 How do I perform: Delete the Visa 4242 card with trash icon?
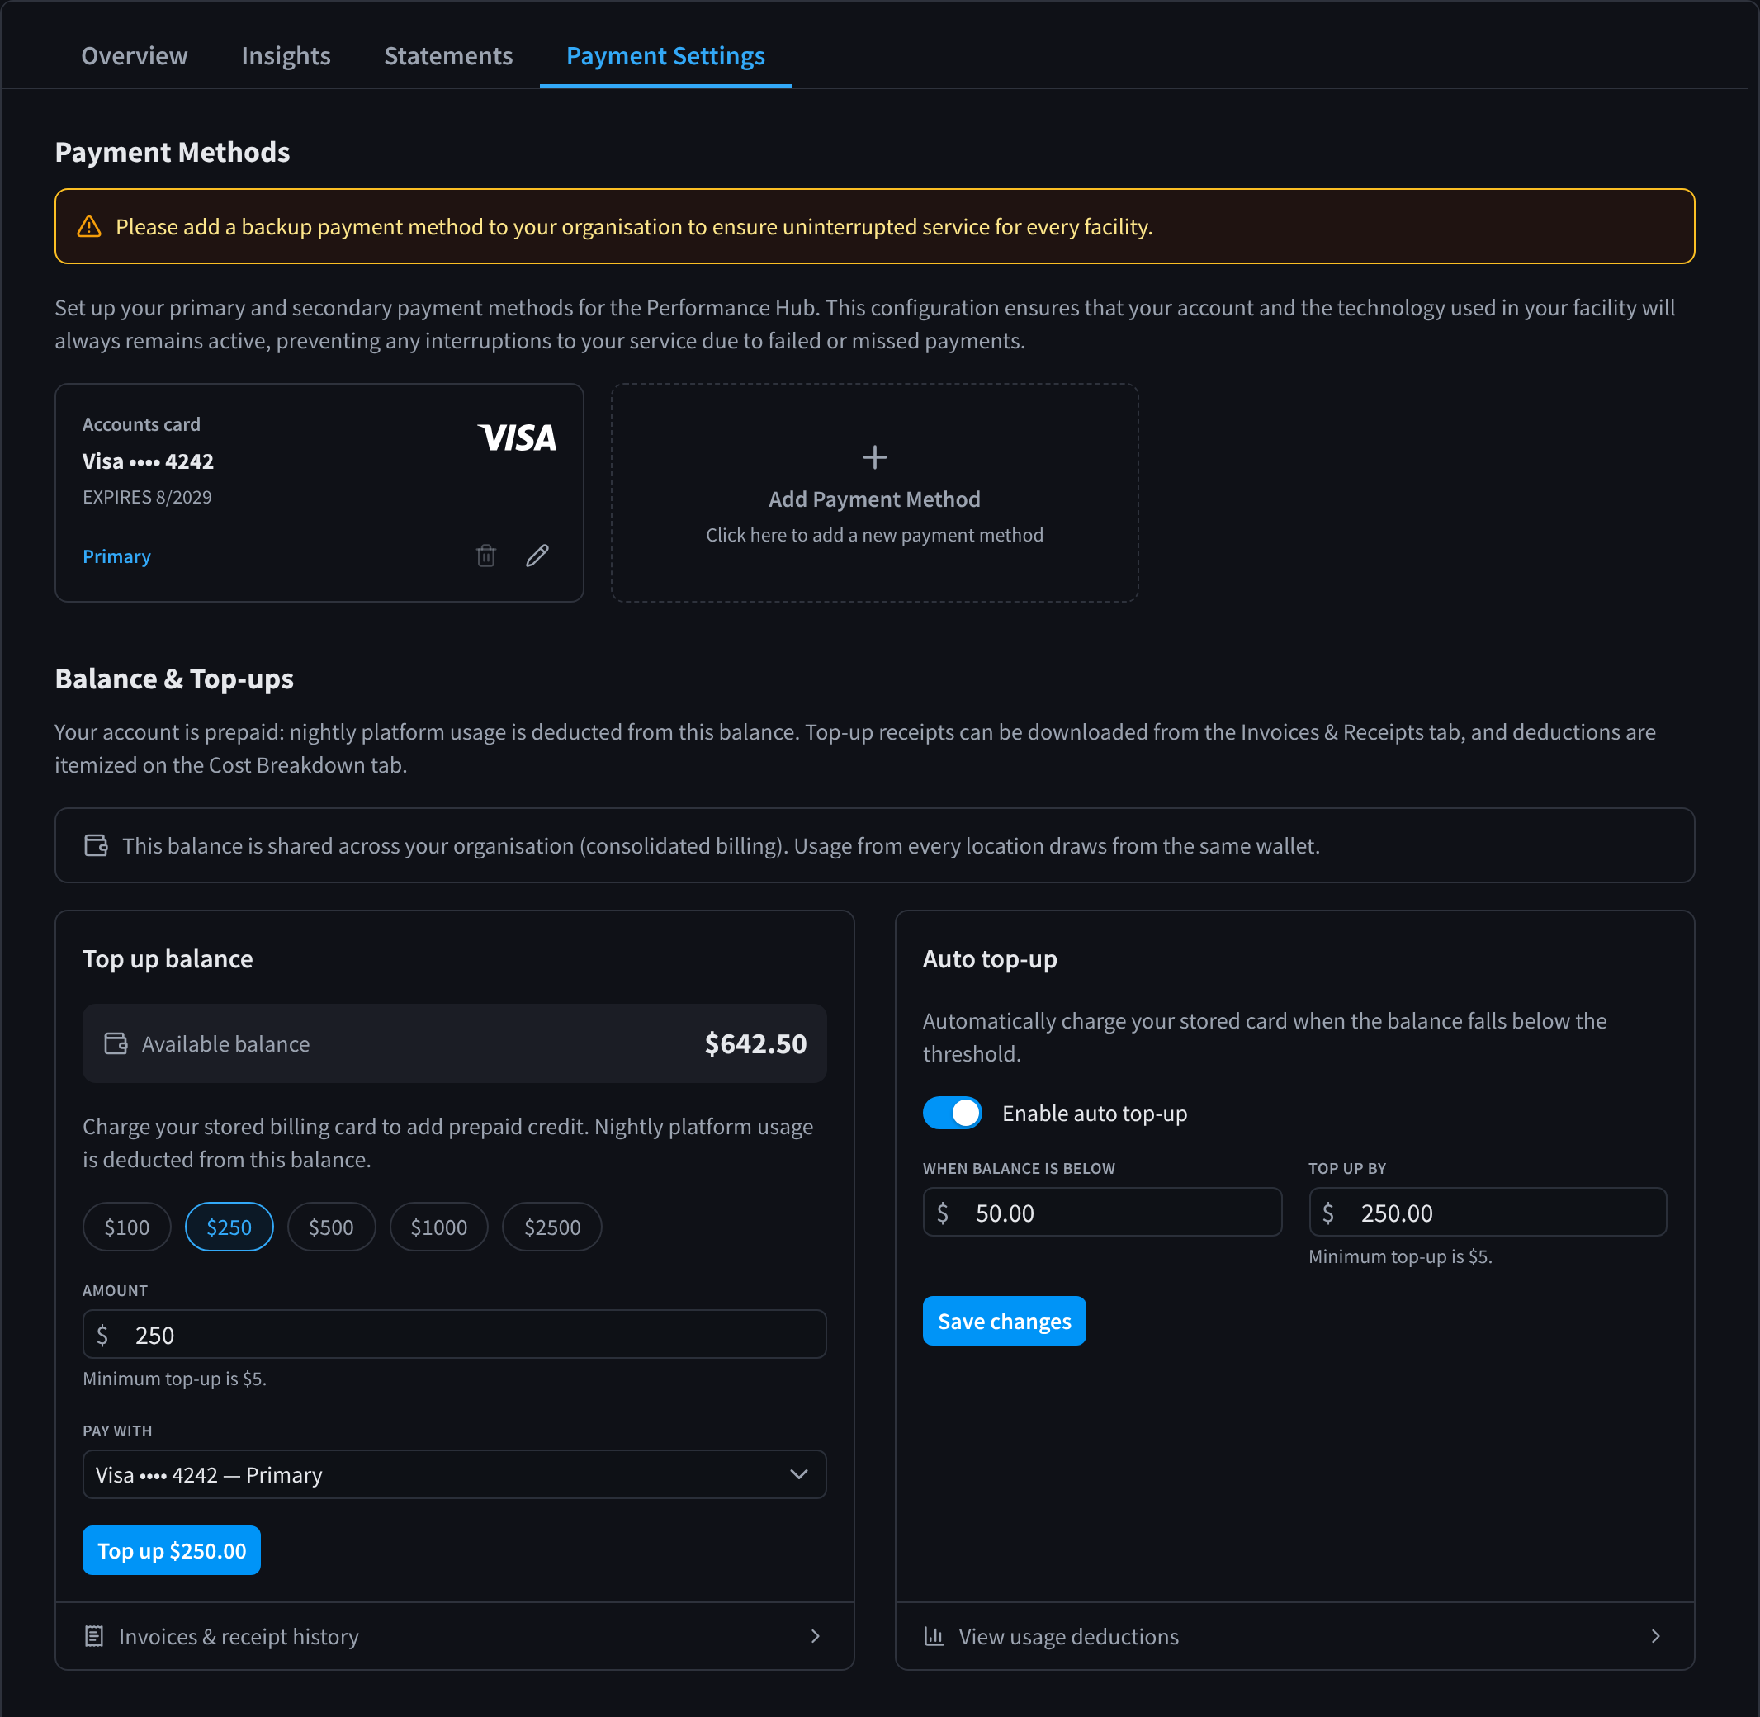tap(486, 556)
